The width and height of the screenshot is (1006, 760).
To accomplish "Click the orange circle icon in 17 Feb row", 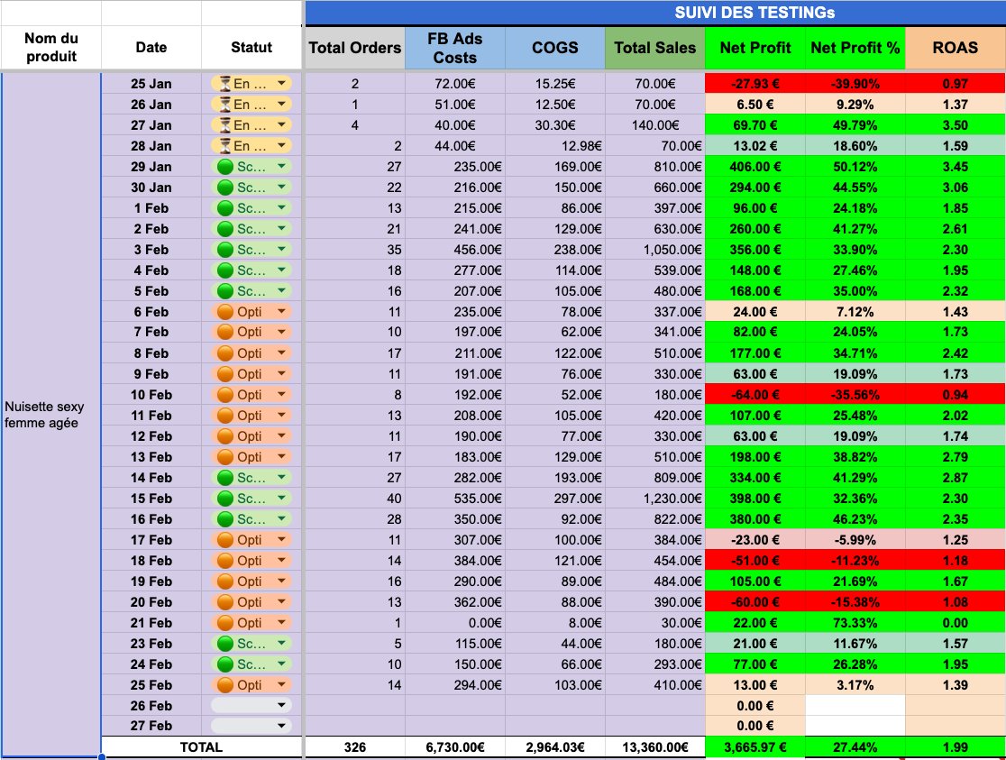I will (224, 539).
